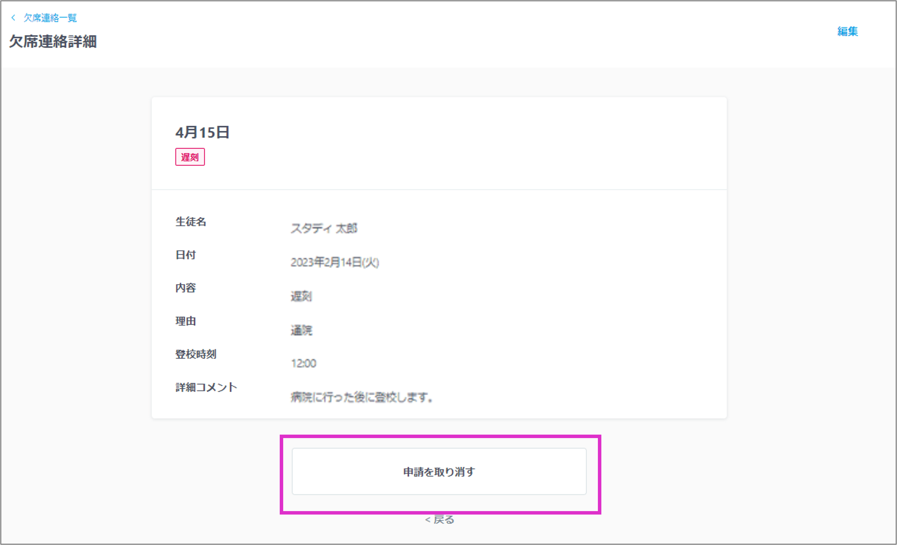This screenshot has height=545, width=897.
Task: Click the 理由 field label
Action: (186, 321)
